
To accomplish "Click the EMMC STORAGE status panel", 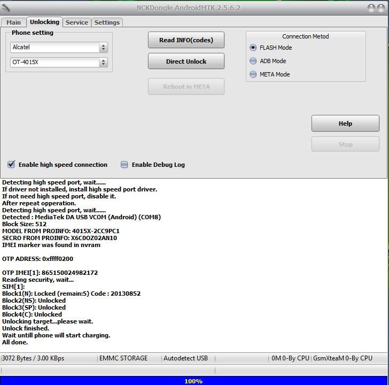I will pos(123,358).
